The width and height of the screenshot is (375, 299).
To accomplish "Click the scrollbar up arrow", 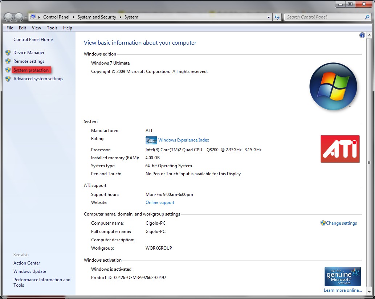I will (369, 35).
